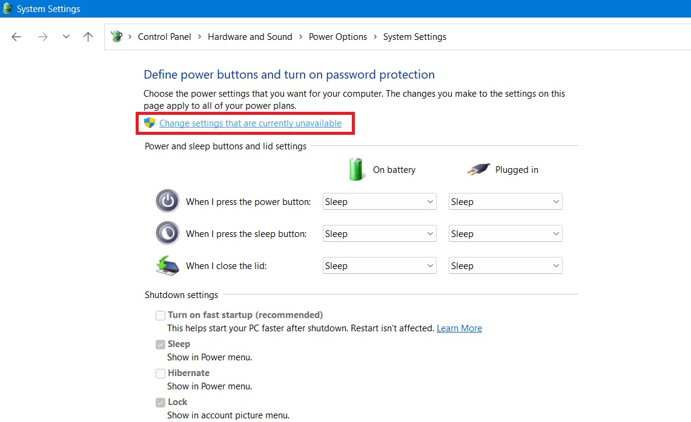This screenshot has width=691, height=422.
Task: Click the laptop lid closing icon
Action: (x=168, y=265)
